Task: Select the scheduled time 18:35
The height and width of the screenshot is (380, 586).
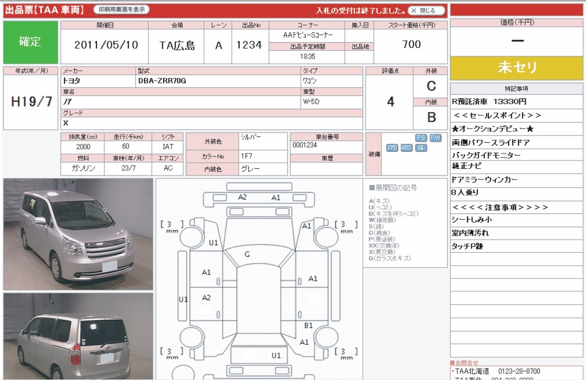Action: (x=307, y=56)
